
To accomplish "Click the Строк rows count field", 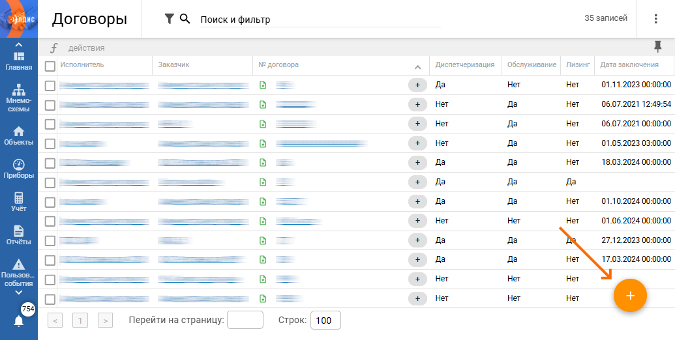I will click(x=325, y=320).
